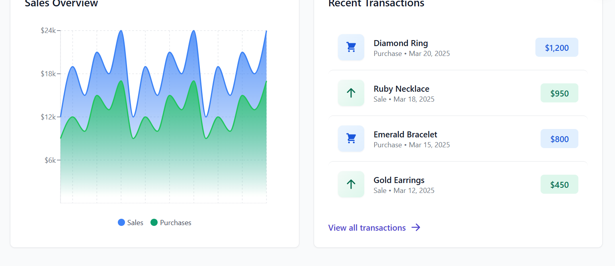Click the Emerald Bracelet cart icon
Viewport: 615px width, 266px height.
pos(351,138)
